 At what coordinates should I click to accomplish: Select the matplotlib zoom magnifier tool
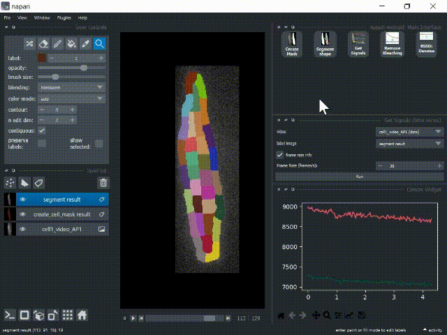[x=327, y=315]
